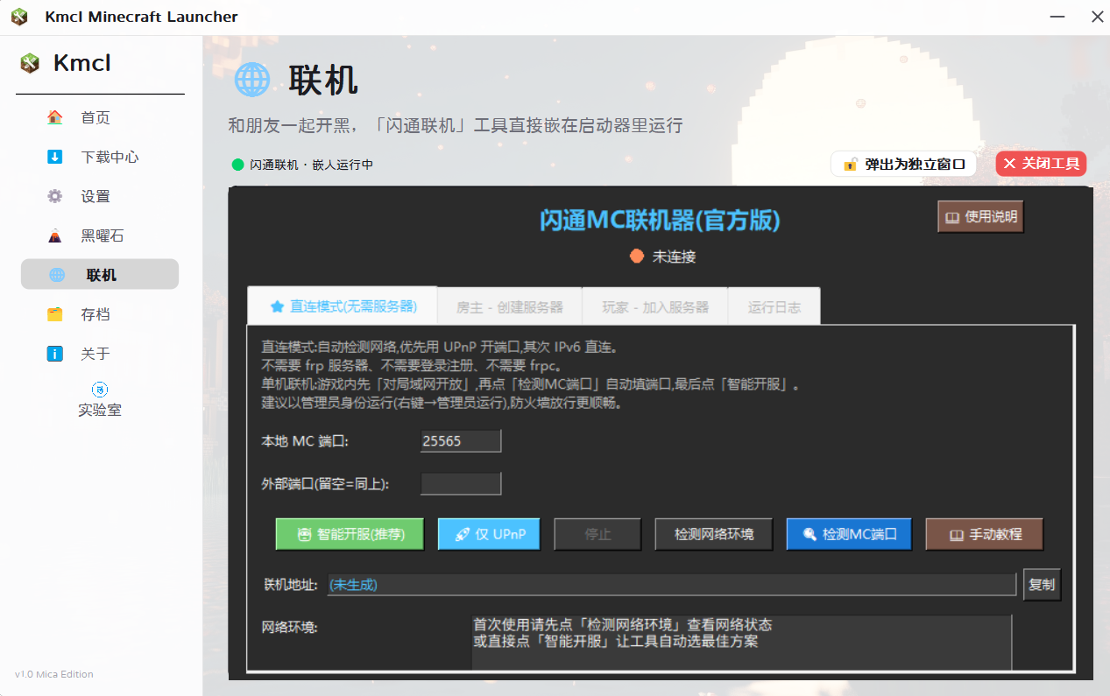The image size is (1110, 696).
Task: Copy address with 复制 button
Action: [x=1042, y=585]
